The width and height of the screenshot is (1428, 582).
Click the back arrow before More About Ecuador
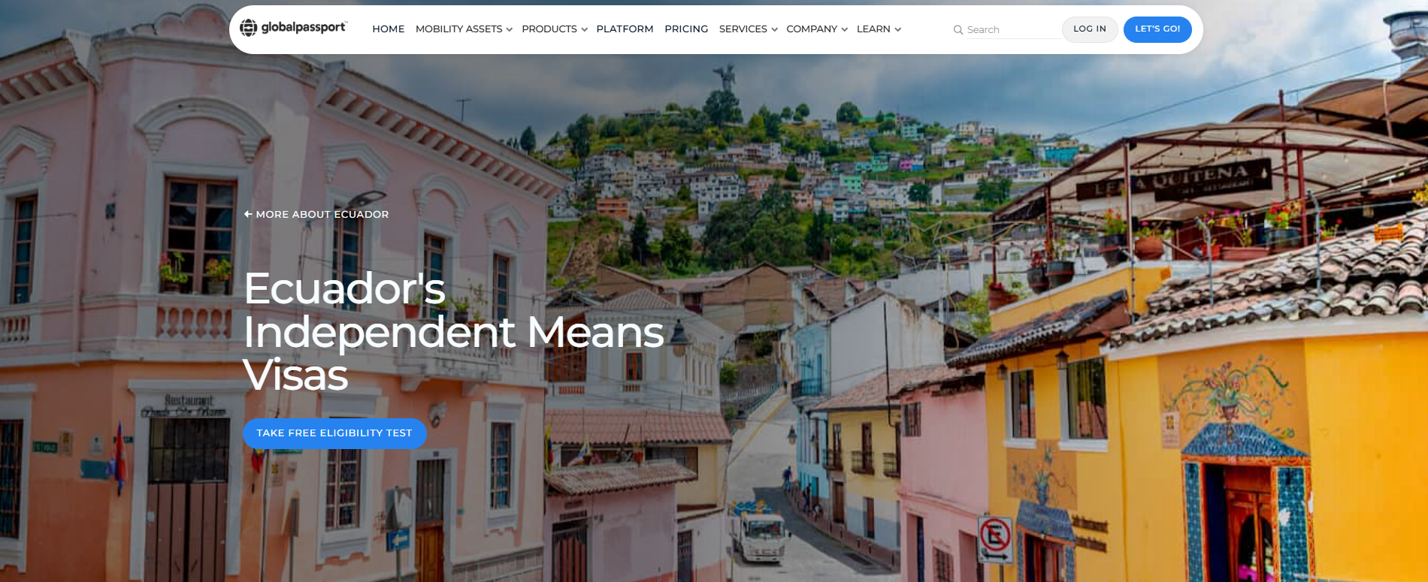(x=248, y=214)
